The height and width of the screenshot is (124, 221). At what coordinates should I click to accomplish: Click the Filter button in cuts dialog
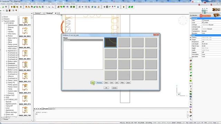pos(122,83)
